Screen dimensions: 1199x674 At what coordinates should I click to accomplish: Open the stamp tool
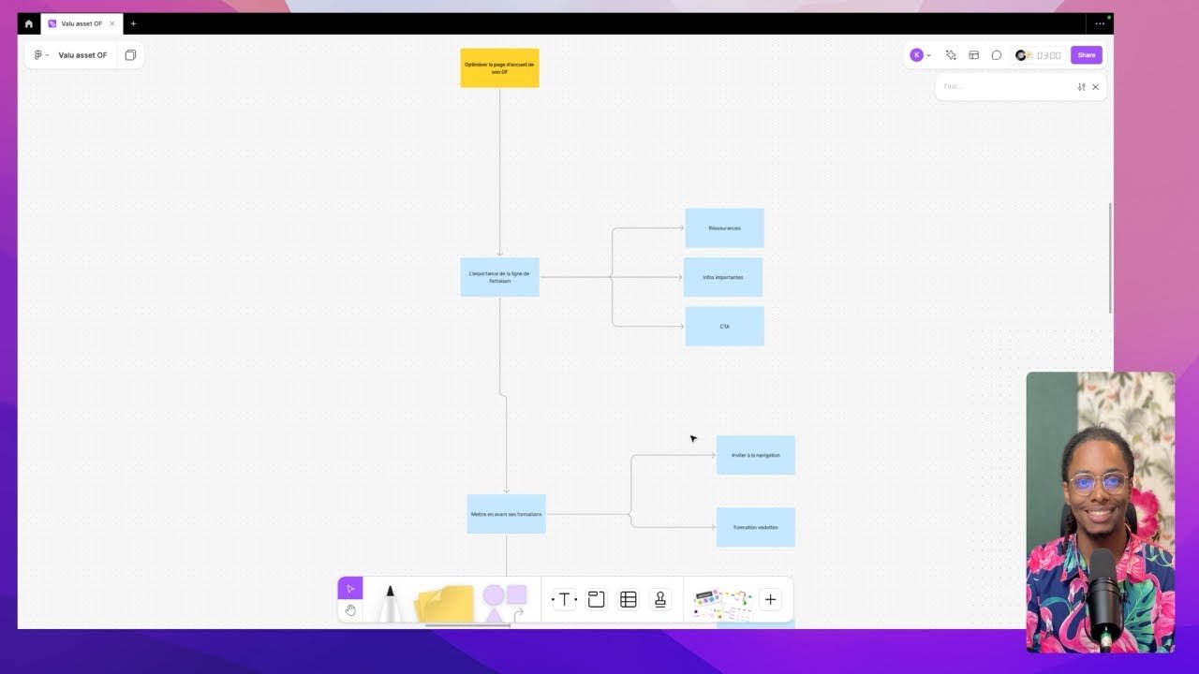(660, 600)
